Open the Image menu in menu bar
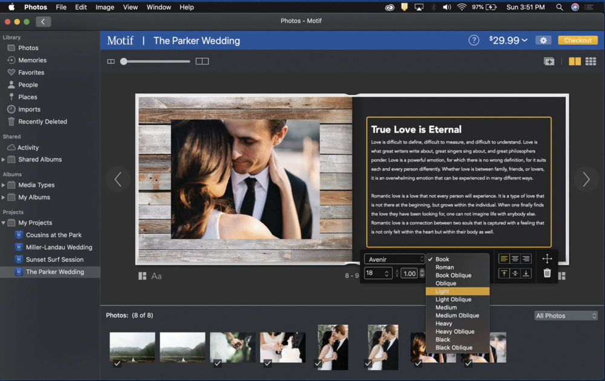This screenshot has width=605, height=381. tap(105, 7)
